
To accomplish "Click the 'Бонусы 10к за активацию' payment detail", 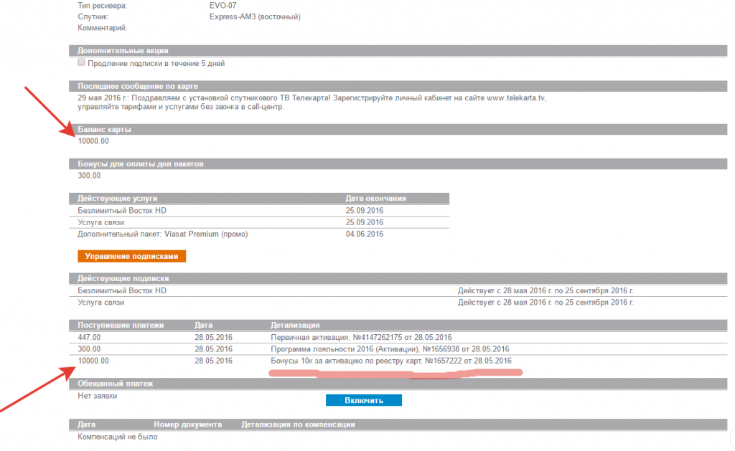I will (x=390, y=360).
